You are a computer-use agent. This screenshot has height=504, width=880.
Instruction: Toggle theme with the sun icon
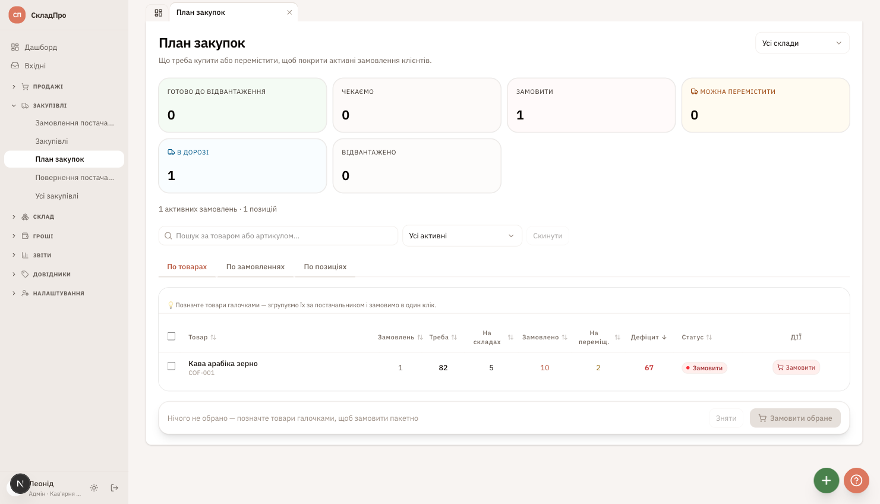pos(94,488)
